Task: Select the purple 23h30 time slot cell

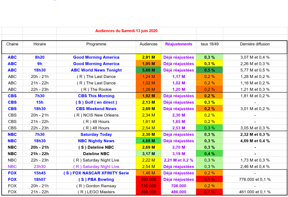Action: coord(40,167)
